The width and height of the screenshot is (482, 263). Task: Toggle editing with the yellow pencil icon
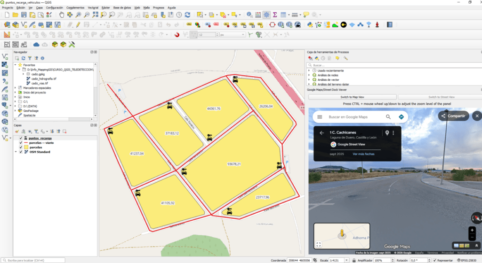pyautogui.click(x=78, y=25)
